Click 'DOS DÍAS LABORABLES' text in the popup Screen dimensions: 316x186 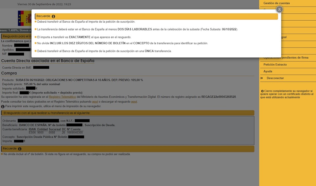(135, 29)
